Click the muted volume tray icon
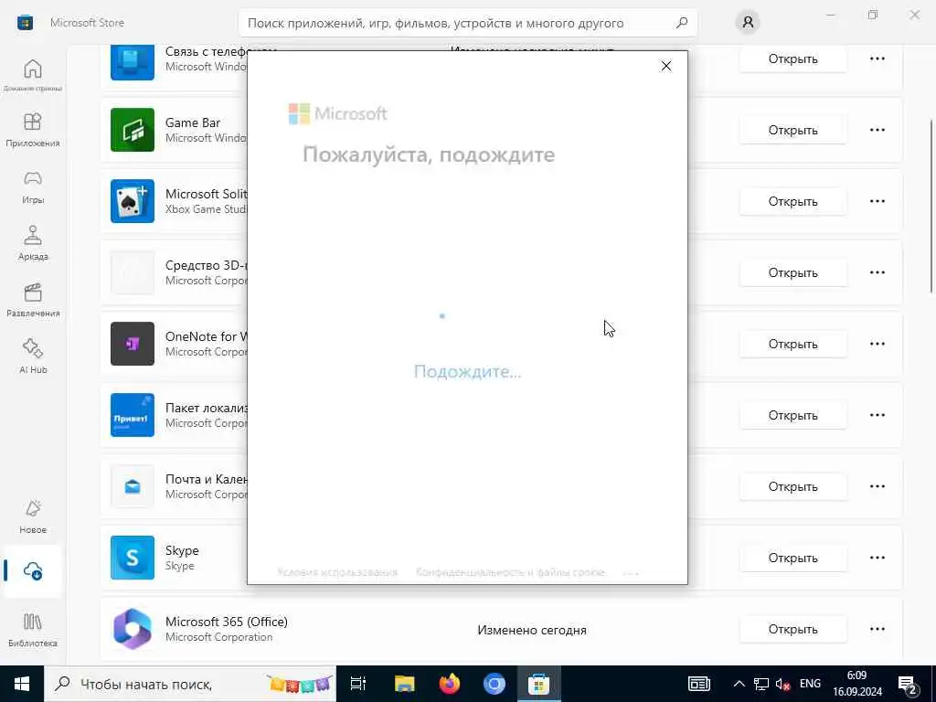The width and height of the screenshot is (936, 702). click(x=782, y=684)
